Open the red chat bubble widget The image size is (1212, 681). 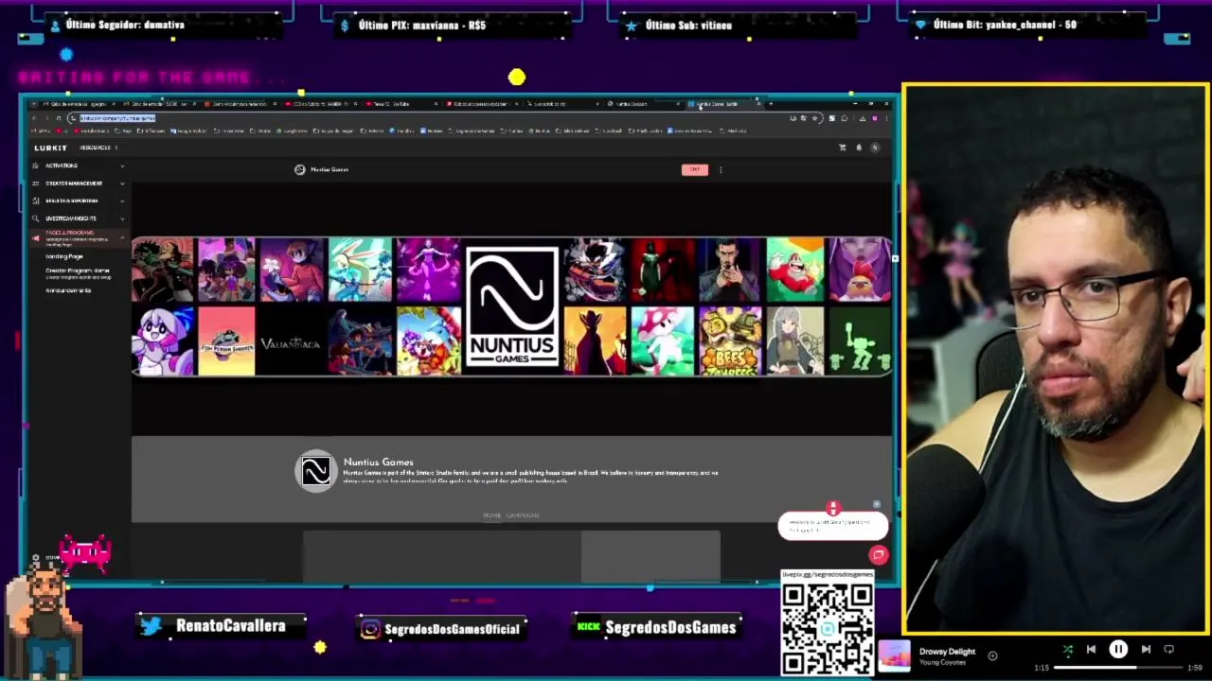(x=878, y=554)
